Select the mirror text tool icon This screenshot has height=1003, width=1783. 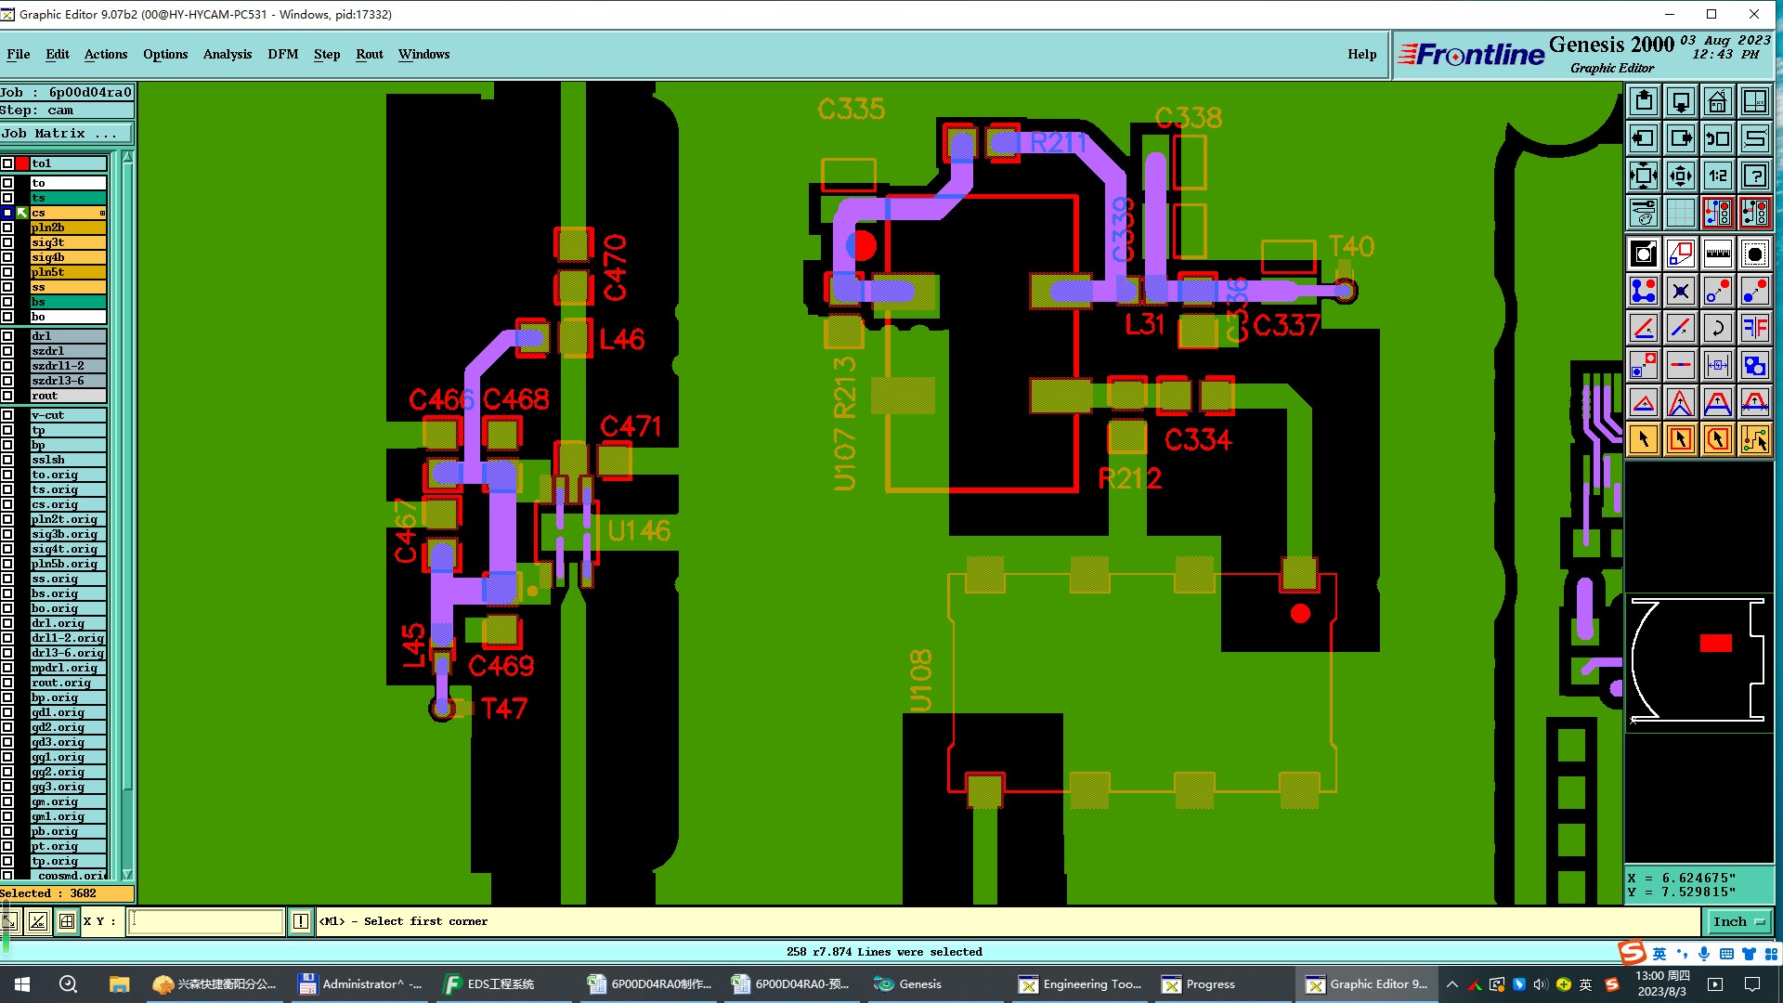(x=1754, y=328)
